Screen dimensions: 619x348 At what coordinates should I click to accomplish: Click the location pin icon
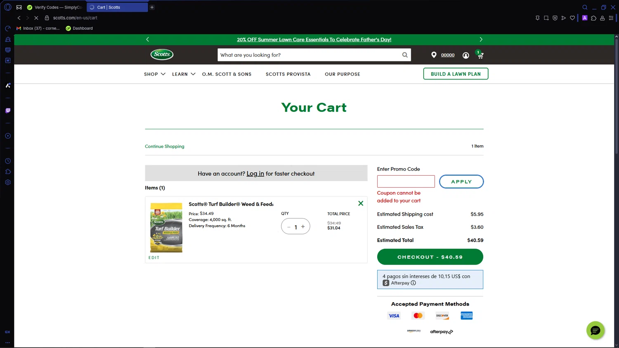click(x=434, y=55)
